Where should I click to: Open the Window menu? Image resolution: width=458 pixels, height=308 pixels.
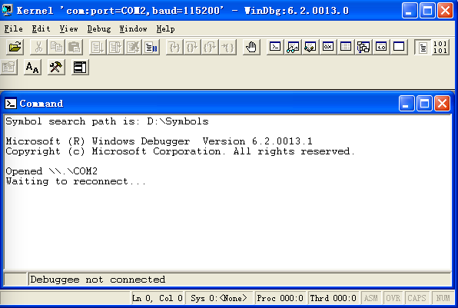click(x=133, y=28)
